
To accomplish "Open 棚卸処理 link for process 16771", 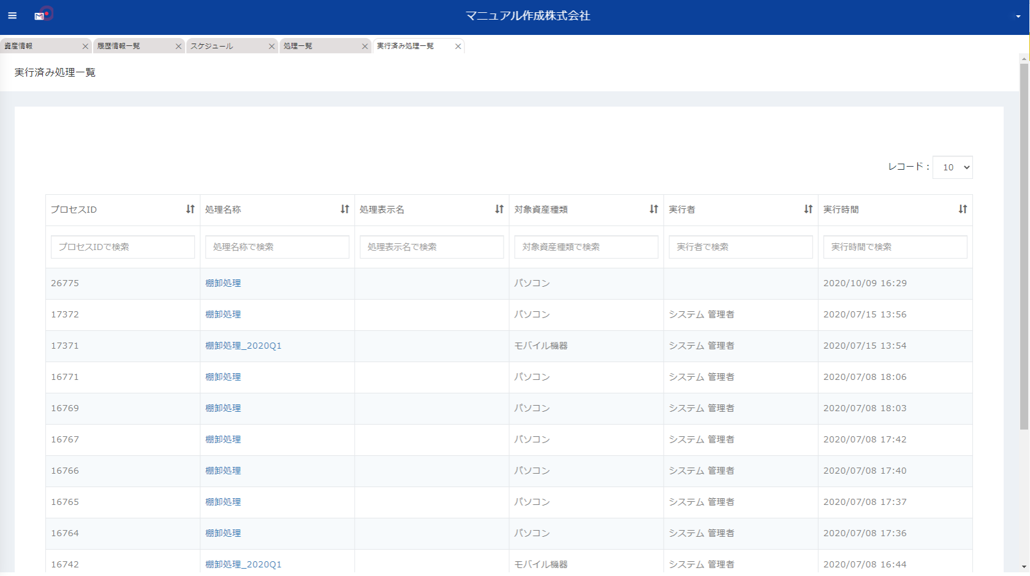I will [x=223, y=377].
